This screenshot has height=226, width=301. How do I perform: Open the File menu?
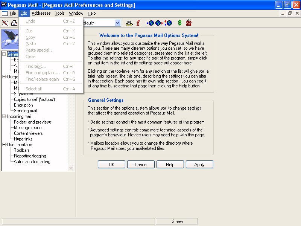13,13
